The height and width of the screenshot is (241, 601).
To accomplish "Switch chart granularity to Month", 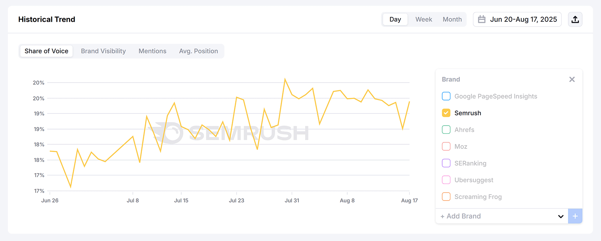I will [x=452, y=19].
